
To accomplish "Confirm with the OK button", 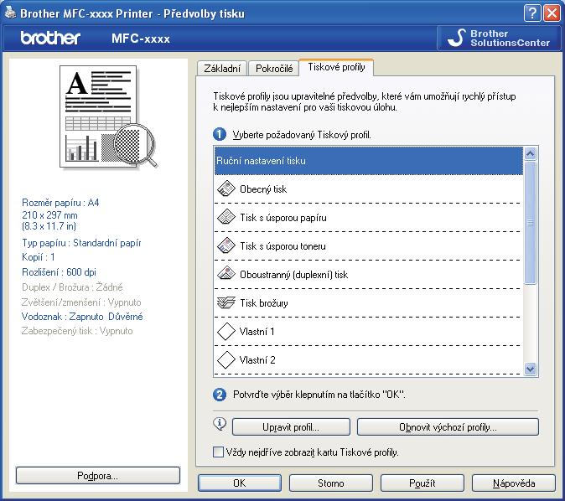I will pos(240,483).
